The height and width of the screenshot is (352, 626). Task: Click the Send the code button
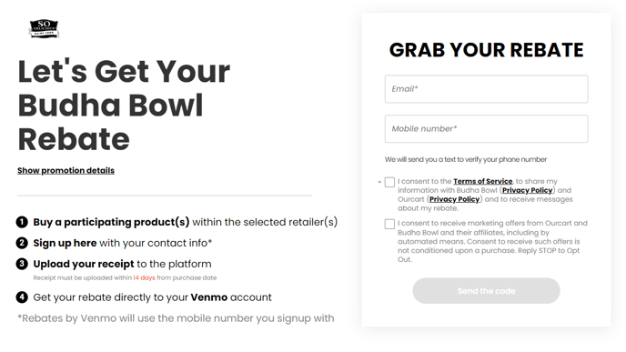click(486, 291)
